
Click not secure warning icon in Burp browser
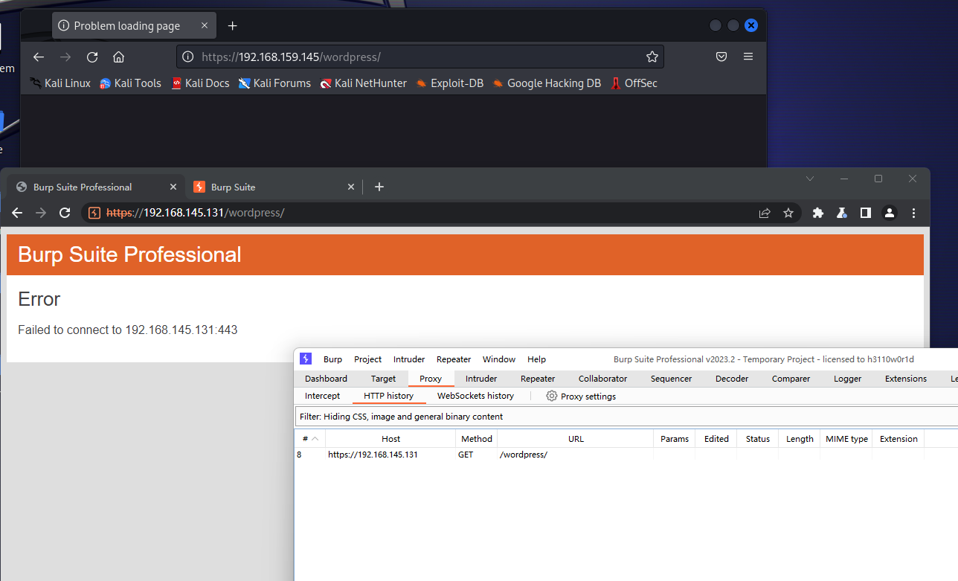94,213
